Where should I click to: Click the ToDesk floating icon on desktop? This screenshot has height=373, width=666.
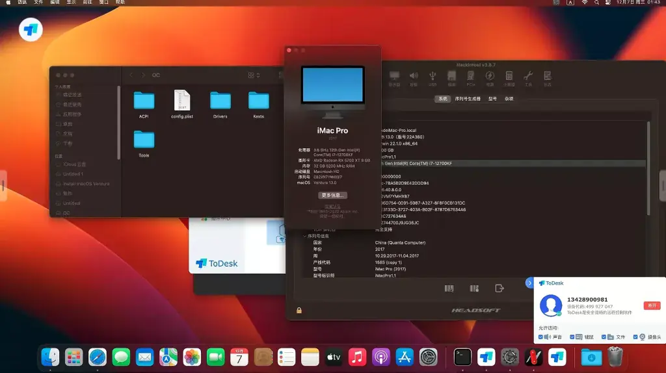coord(31,30)
